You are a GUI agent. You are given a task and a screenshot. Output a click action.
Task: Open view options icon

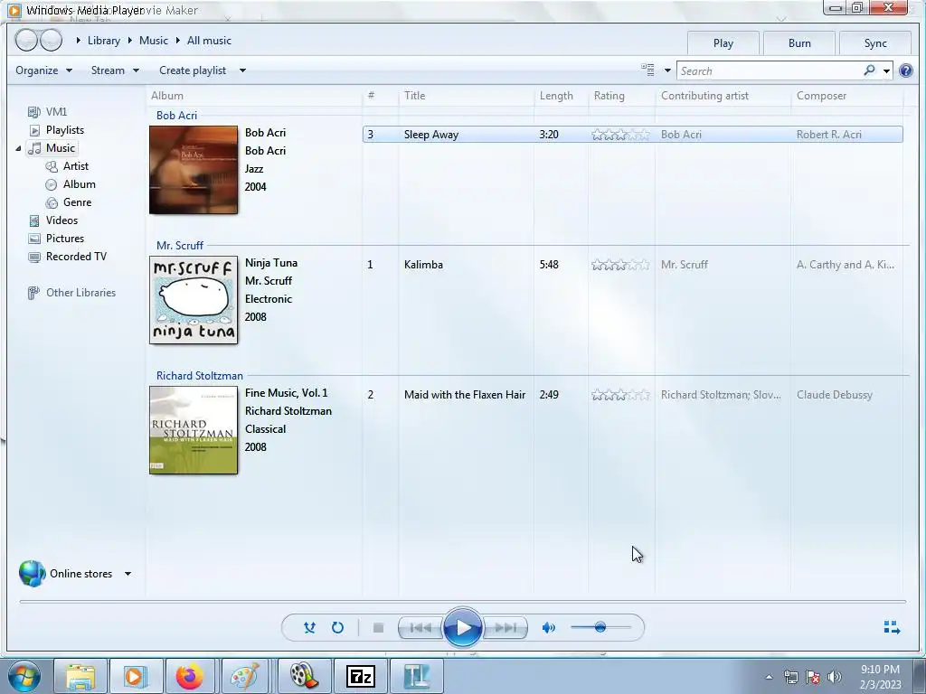coord(647,70)
